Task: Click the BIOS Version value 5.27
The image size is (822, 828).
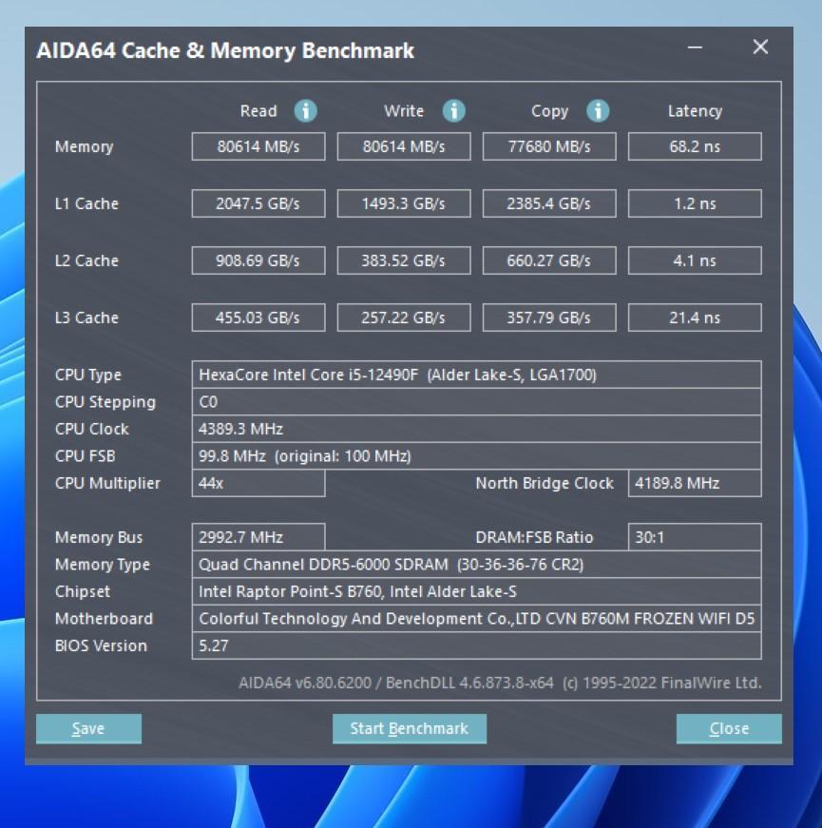Action: pos(477,645)
